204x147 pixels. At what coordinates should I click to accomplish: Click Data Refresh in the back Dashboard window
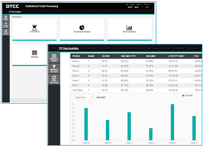[6, 32]
